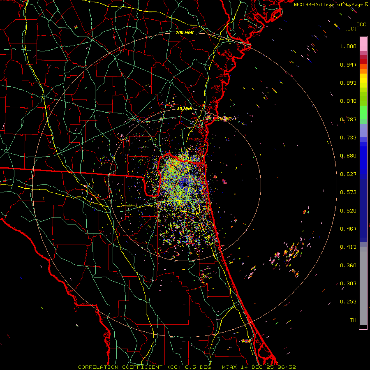
Task: Click the [CC] units label above color bar
Action: pyautogui.click(x=351, y=28)
